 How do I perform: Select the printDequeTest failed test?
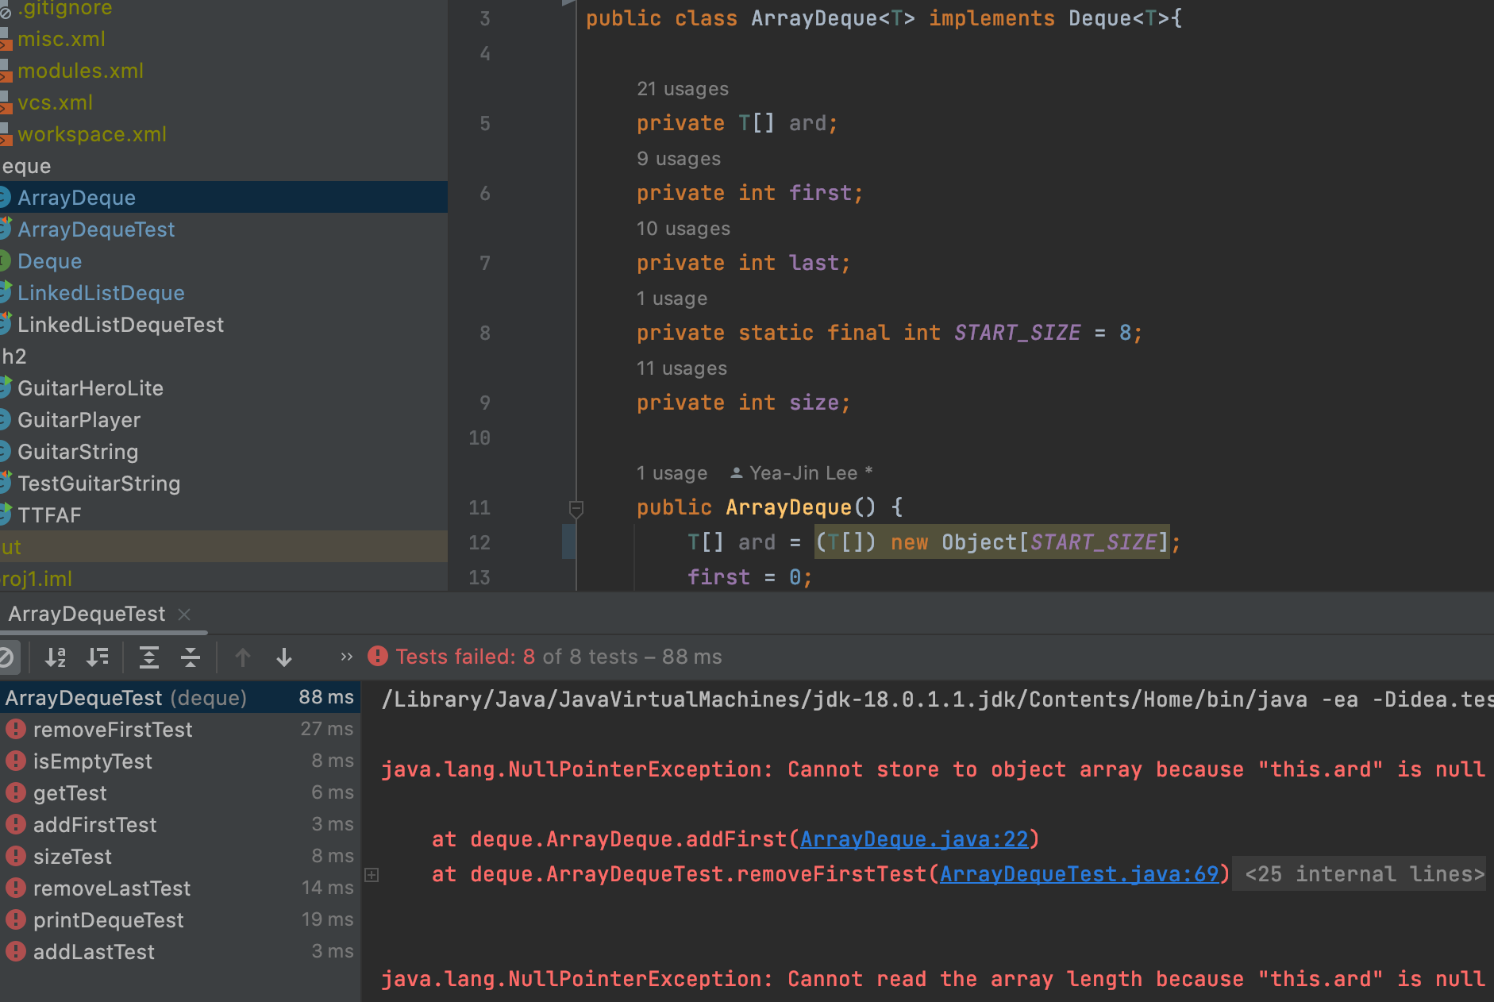pyautogui.click(x=108, y=920)
